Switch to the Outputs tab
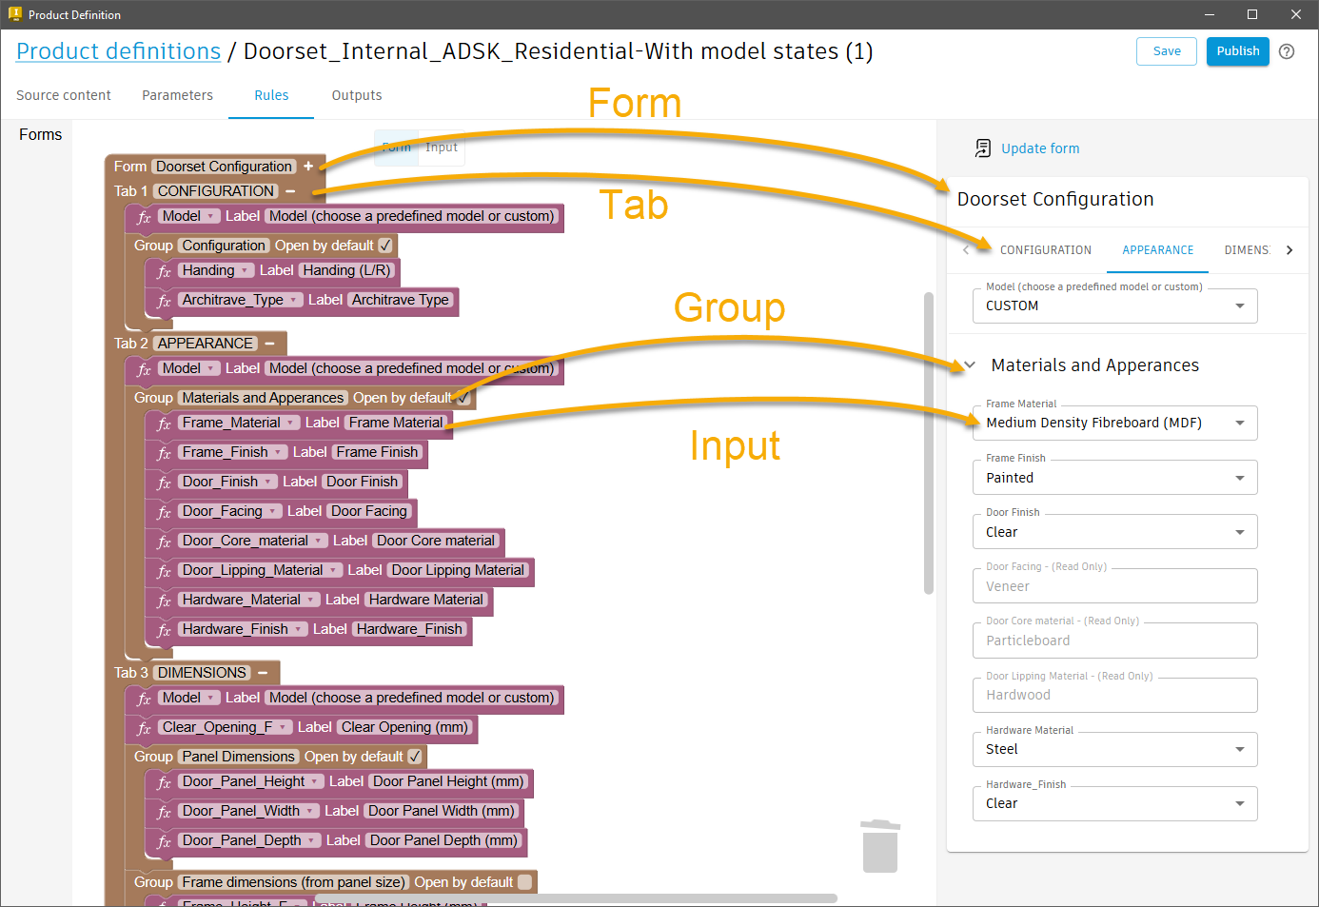Image resolution: width=1319 pixels, height=907 pixels. pos(357,95)
